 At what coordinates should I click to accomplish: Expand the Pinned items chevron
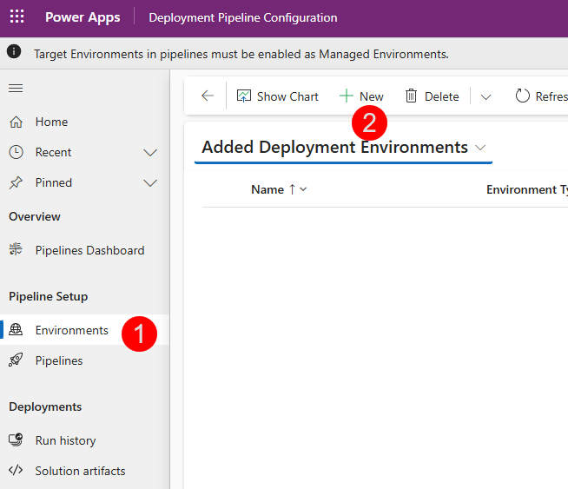pos(150,183)
